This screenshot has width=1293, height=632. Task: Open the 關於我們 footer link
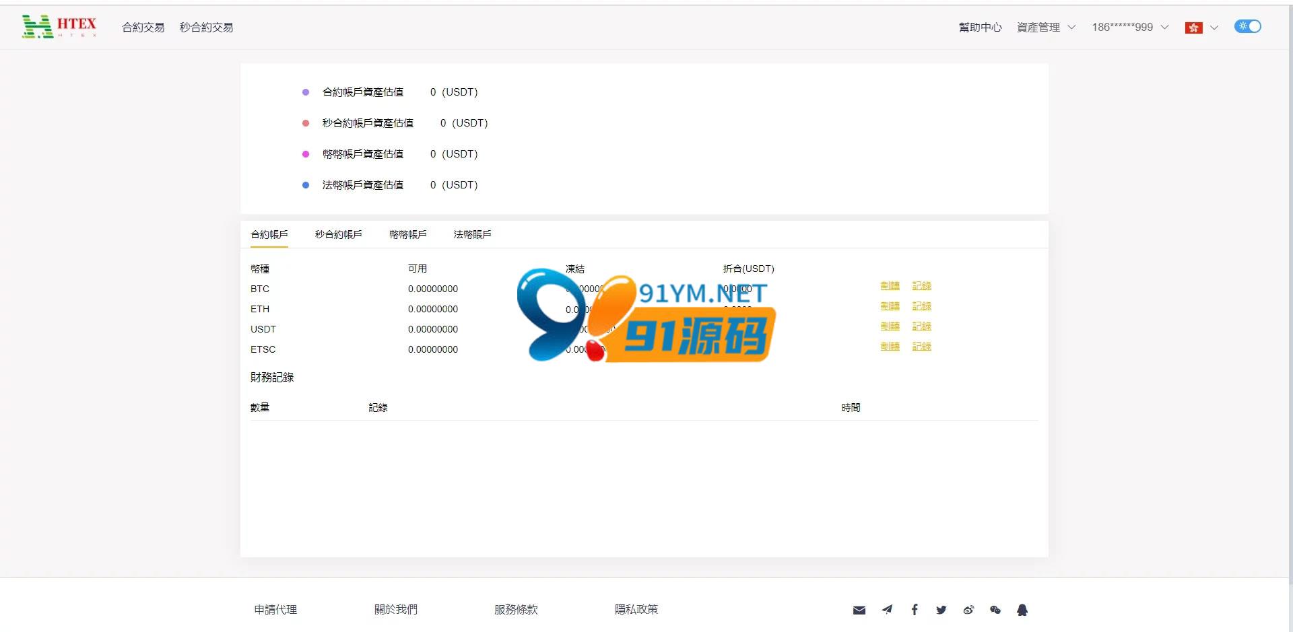396,609
